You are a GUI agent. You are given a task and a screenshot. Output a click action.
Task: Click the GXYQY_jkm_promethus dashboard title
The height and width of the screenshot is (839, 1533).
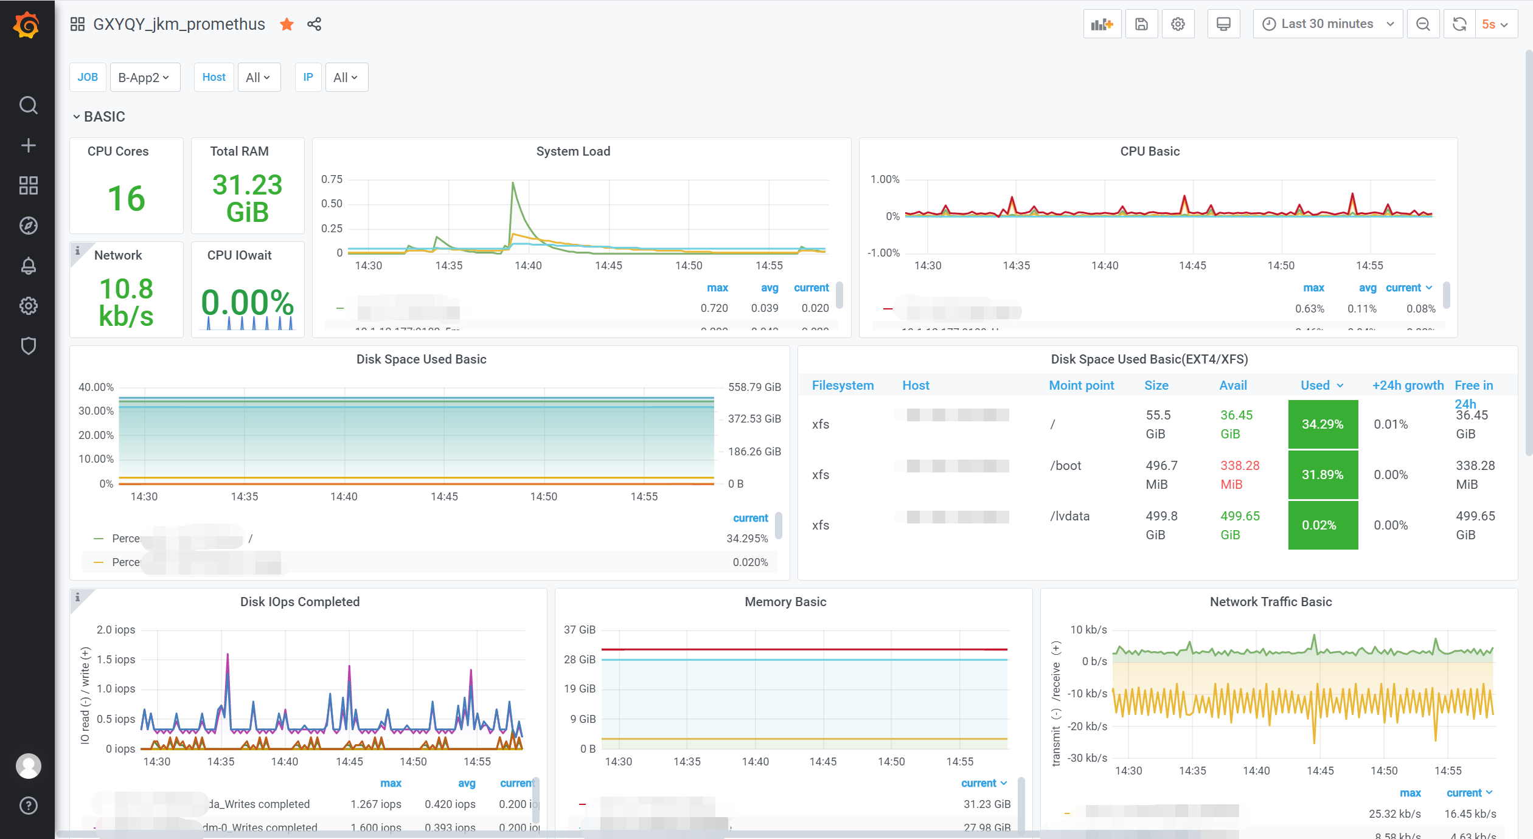click(179, 24)
